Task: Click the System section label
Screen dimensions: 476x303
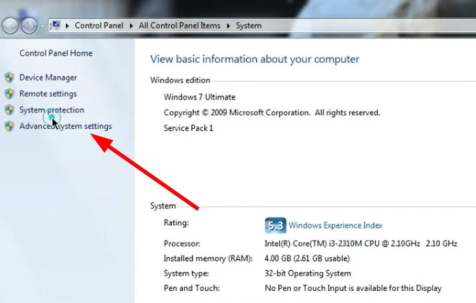Action: (163, 206)
